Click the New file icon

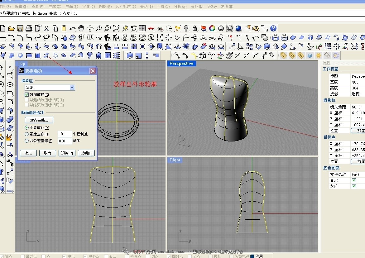tap(2, 28)
